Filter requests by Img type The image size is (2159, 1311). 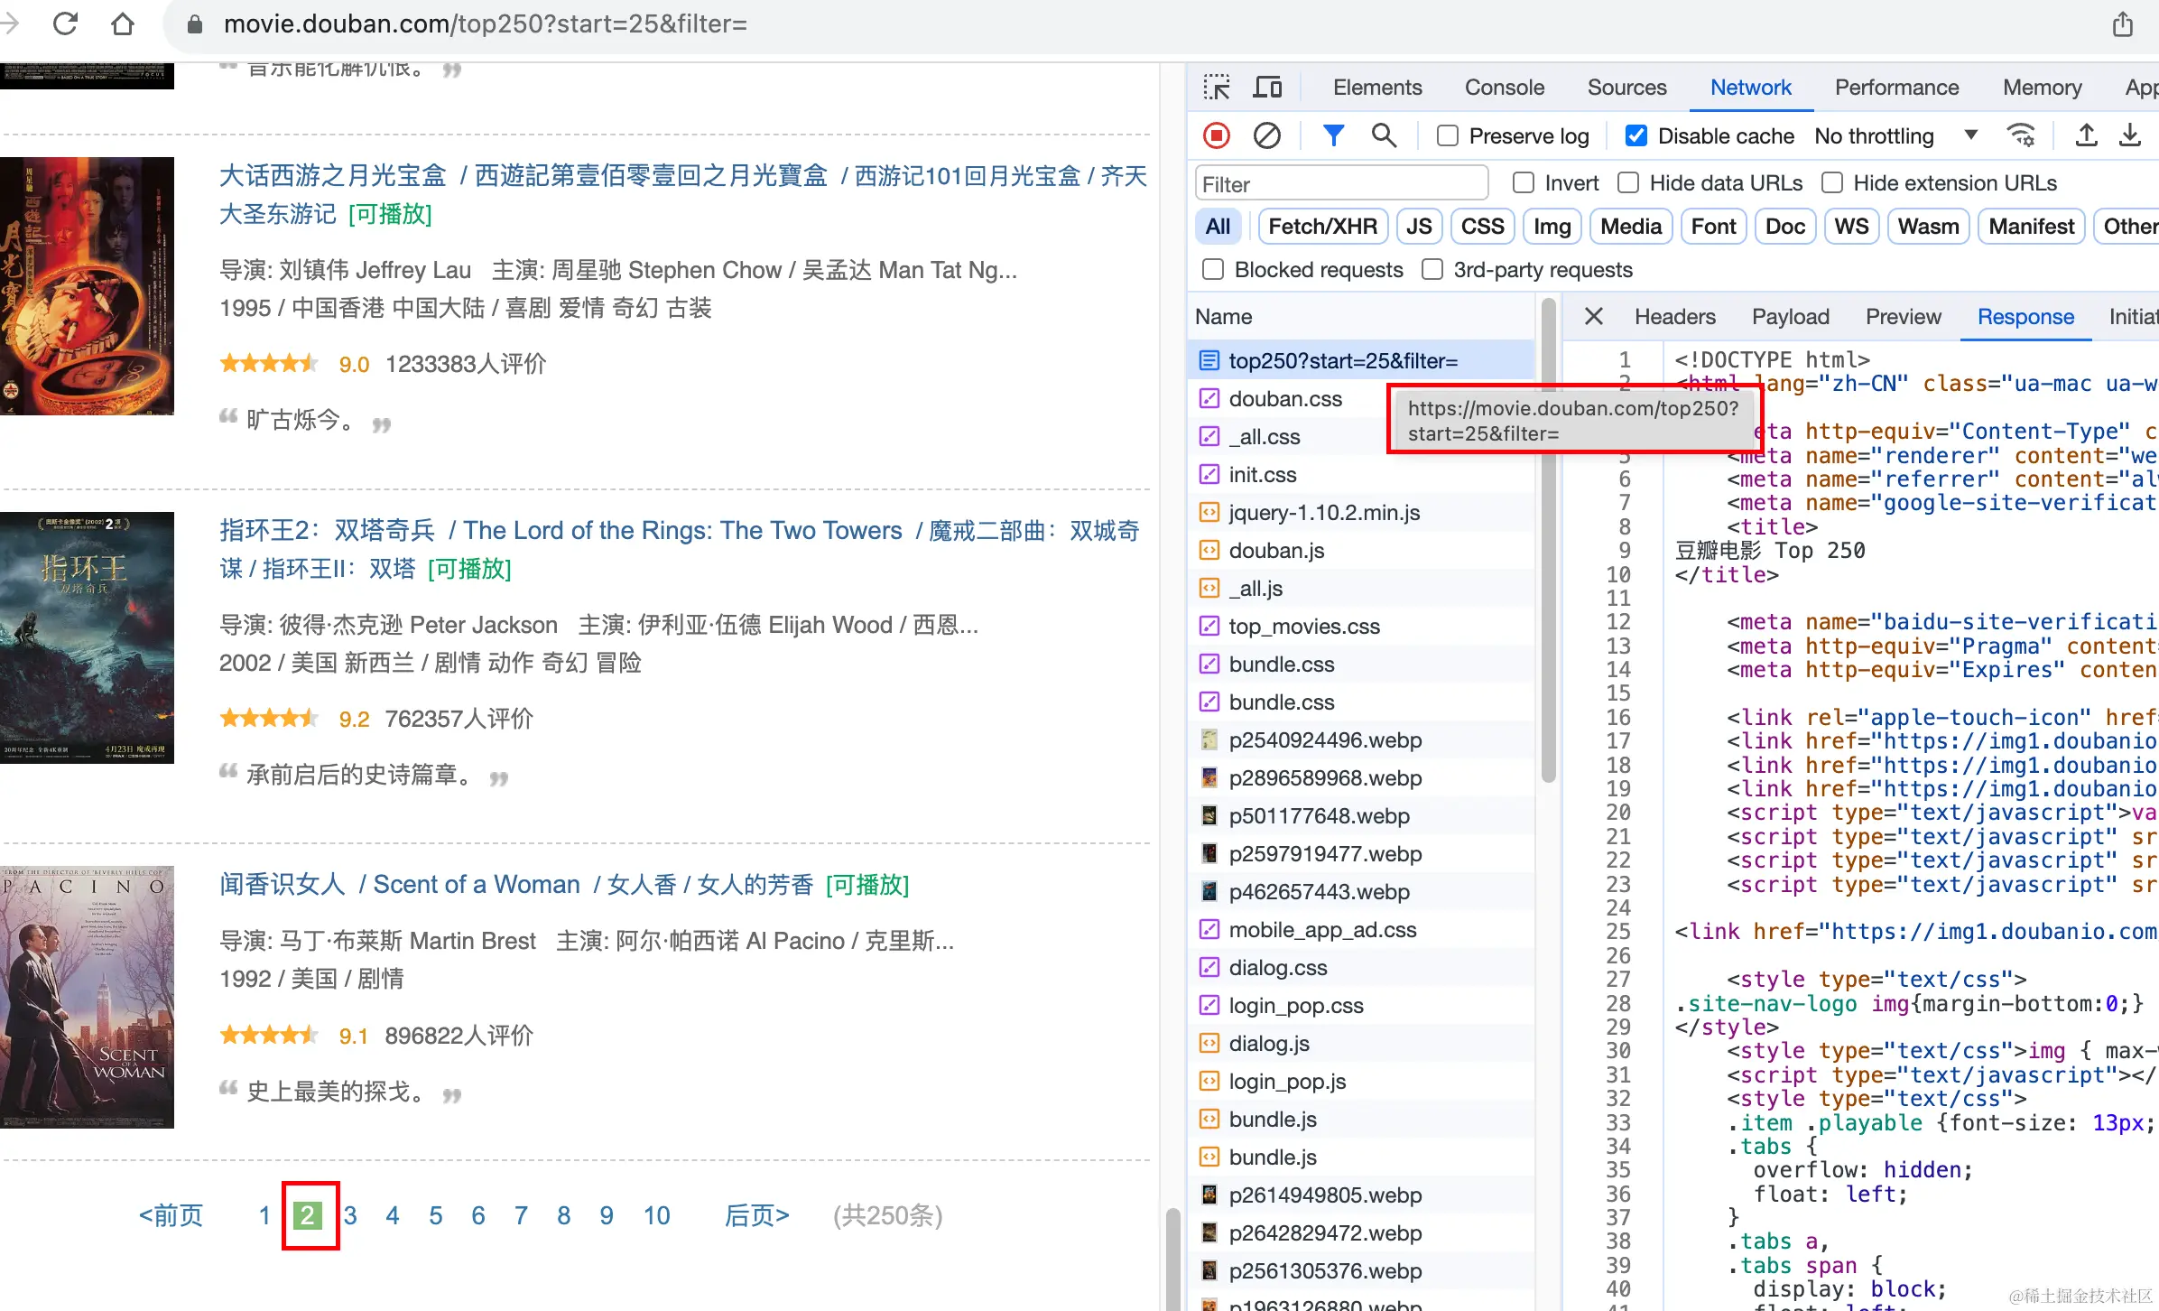click(1552, 227)
